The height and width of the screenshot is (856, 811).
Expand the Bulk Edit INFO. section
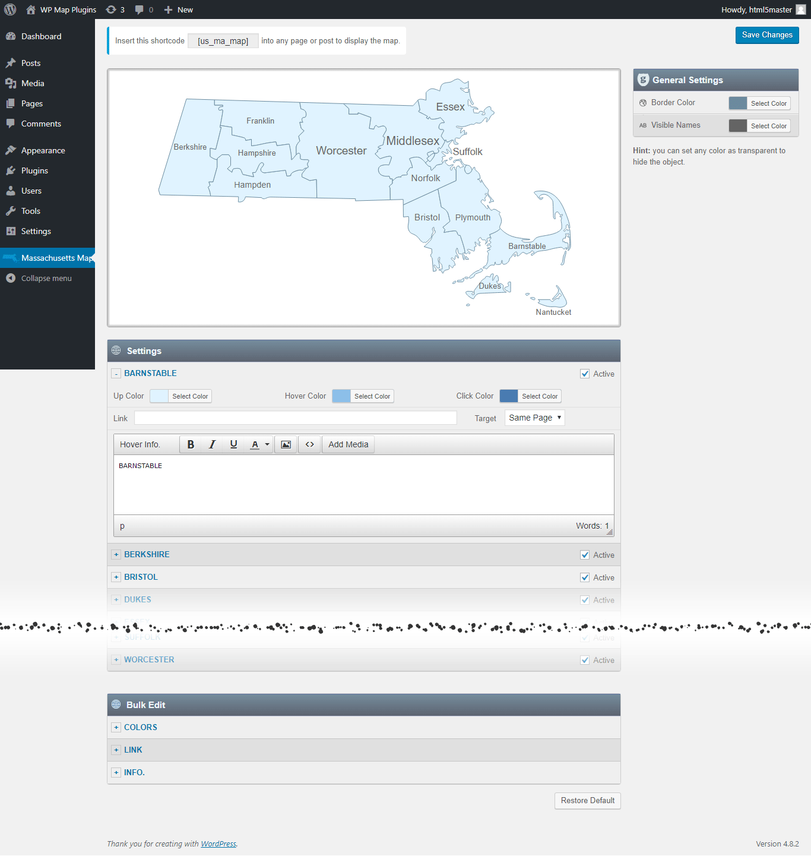coord(116,773)
